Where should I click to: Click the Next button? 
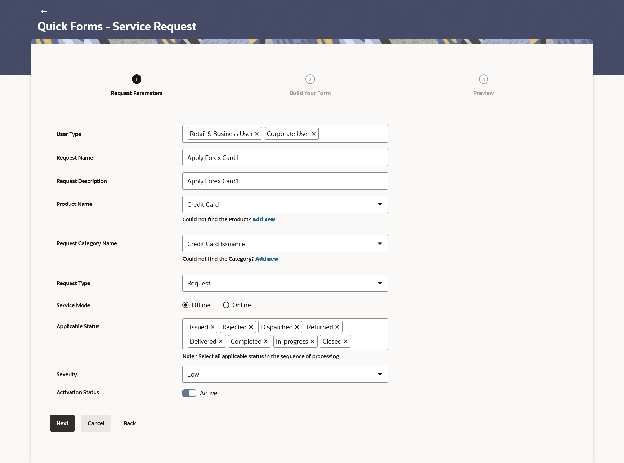click(x=62, y=423)
